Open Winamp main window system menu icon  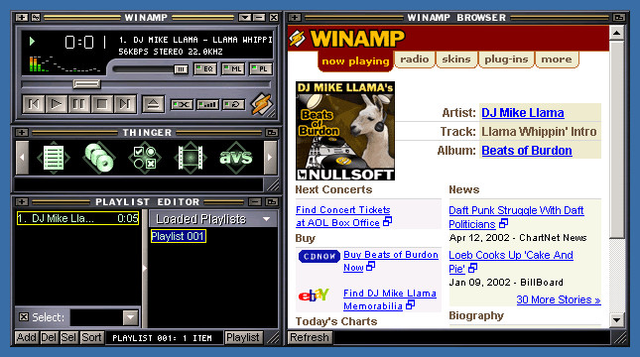[x=22, y=18]
